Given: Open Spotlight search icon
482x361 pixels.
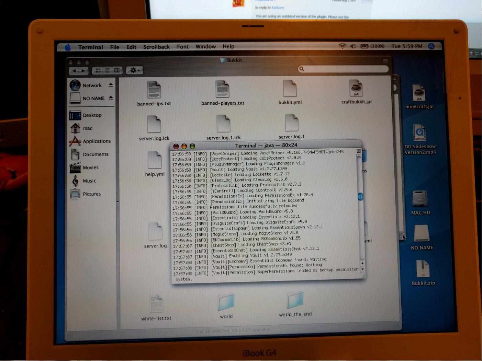Looking at the screenshot, I should click(431, 46).
